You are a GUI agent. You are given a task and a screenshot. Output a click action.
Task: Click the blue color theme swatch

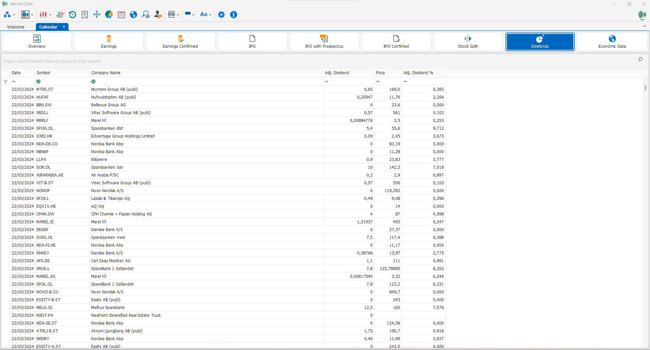[188, 14]
